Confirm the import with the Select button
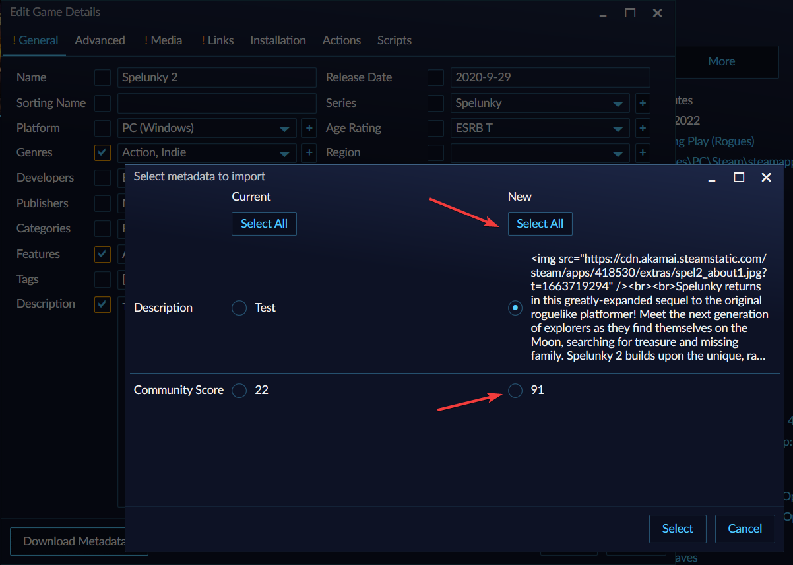 (x=678, y=529)
